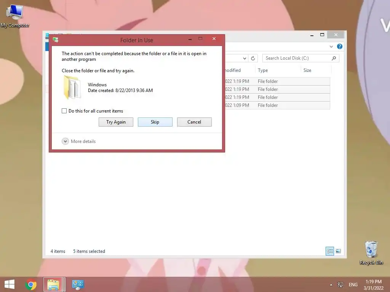Image resolution: width=390 pixels, height=292 pixels.
Task: Show hidden icons in the system tray
Action: (331, 285)
